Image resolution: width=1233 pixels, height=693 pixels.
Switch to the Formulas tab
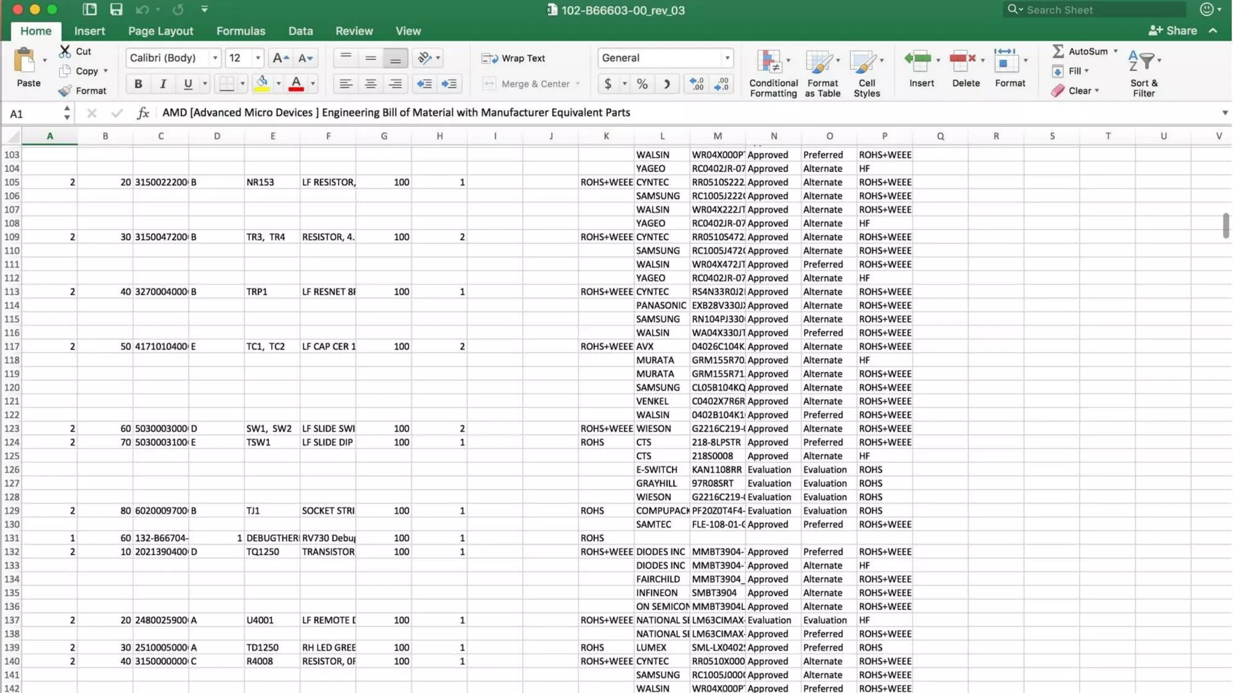pos(241,31)
